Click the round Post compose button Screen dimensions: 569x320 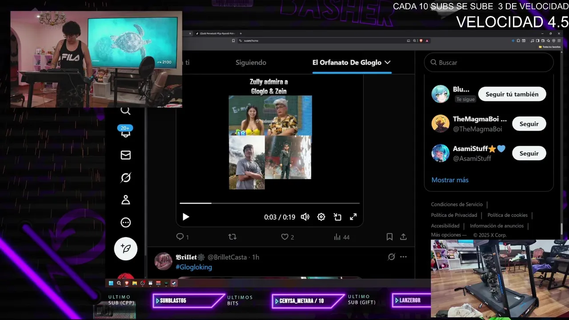(126, 248)
